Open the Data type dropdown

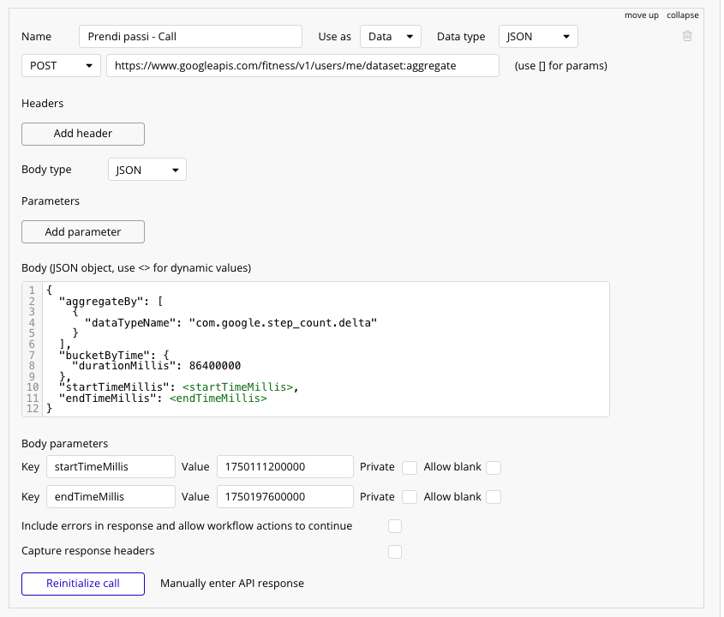[x=537, y=37]
